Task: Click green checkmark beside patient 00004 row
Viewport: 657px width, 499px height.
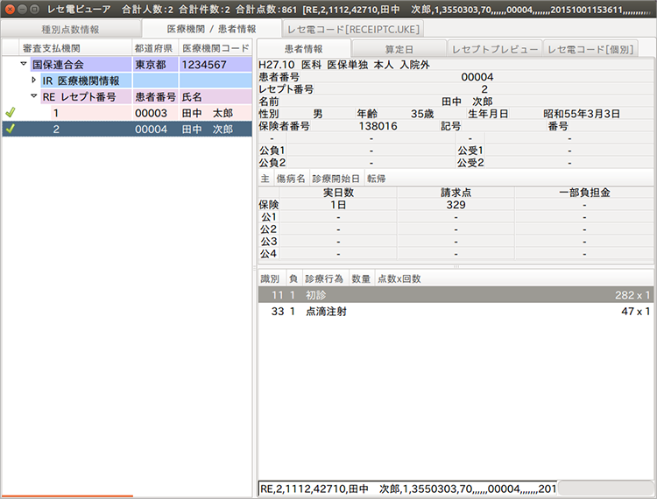Action: [11, 129]
